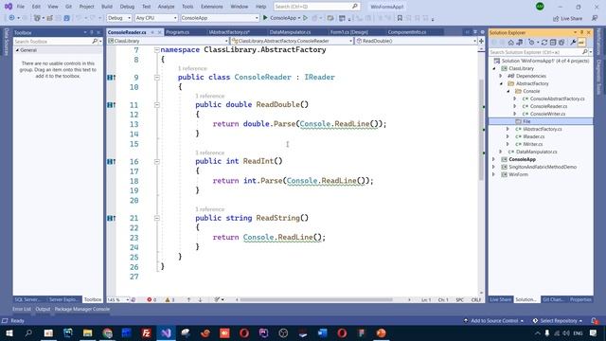Screen dimensions: 606x341
Task: Go to next issue down arrow
Action: point(200,299)
